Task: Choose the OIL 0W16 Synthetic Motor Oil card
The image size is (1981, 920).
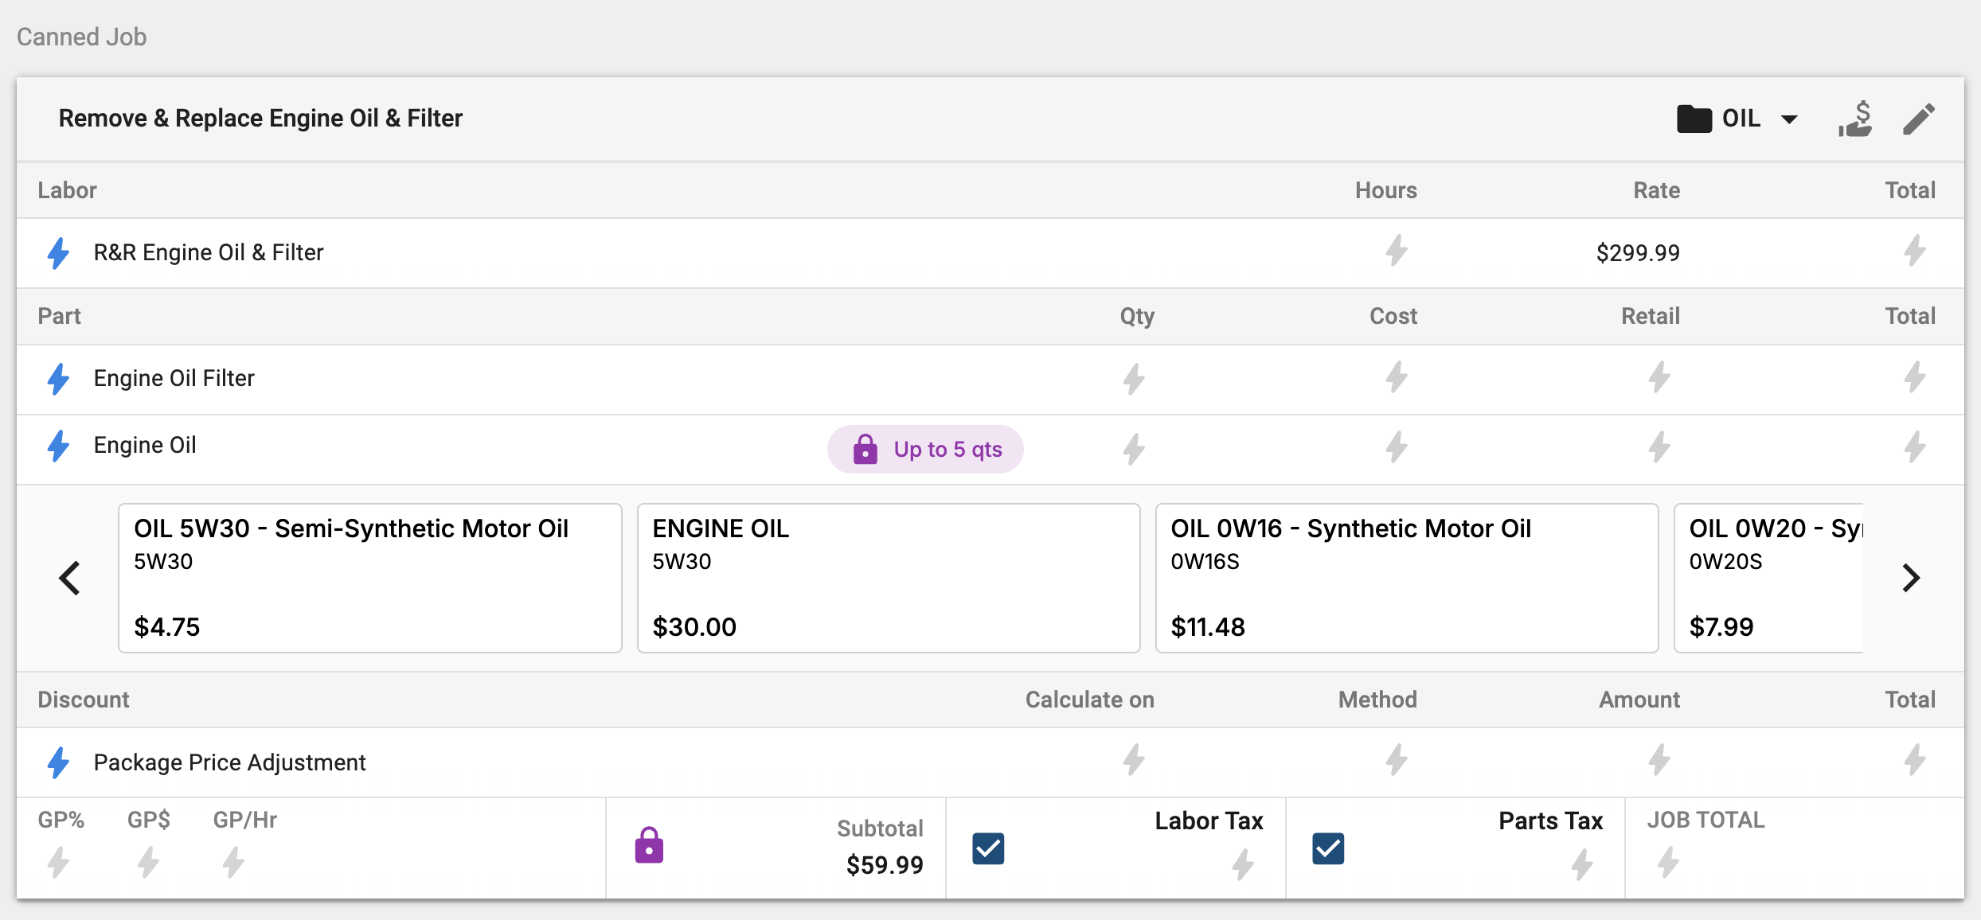Action: click(x=1407, y=578)
